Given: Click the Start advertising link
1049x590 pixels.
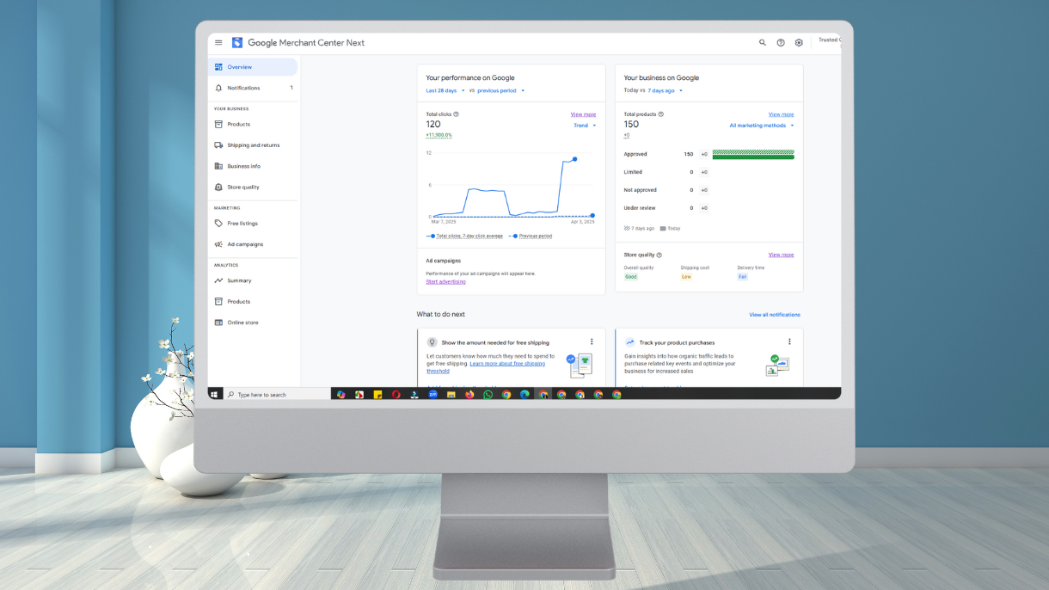Looking at the screenshot, I should [x=445, y=282].
